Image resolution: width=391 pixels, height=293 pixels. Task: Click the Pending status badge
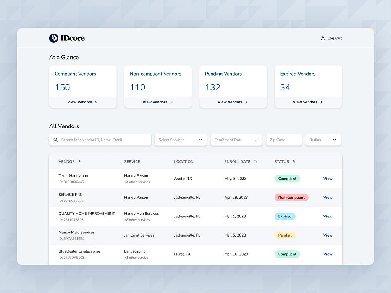point(285,235)
